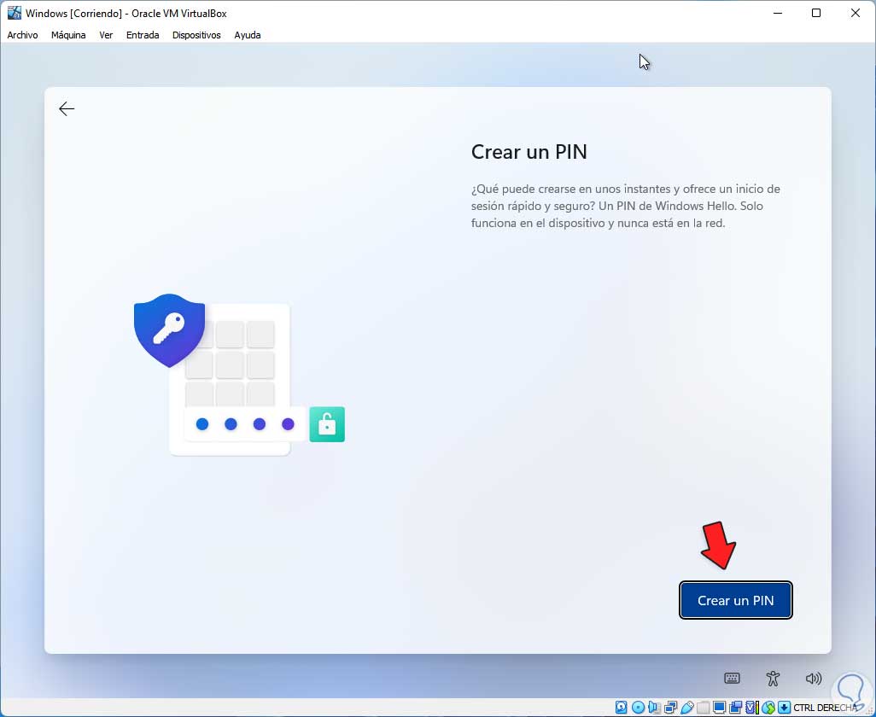This screenshot has height=717, width=876.
Task: Open the Dispositivos menu
Action: click(196, 35)
